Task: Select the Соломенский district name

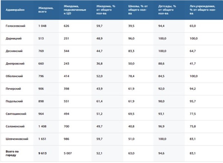Action: pos(15,126)
